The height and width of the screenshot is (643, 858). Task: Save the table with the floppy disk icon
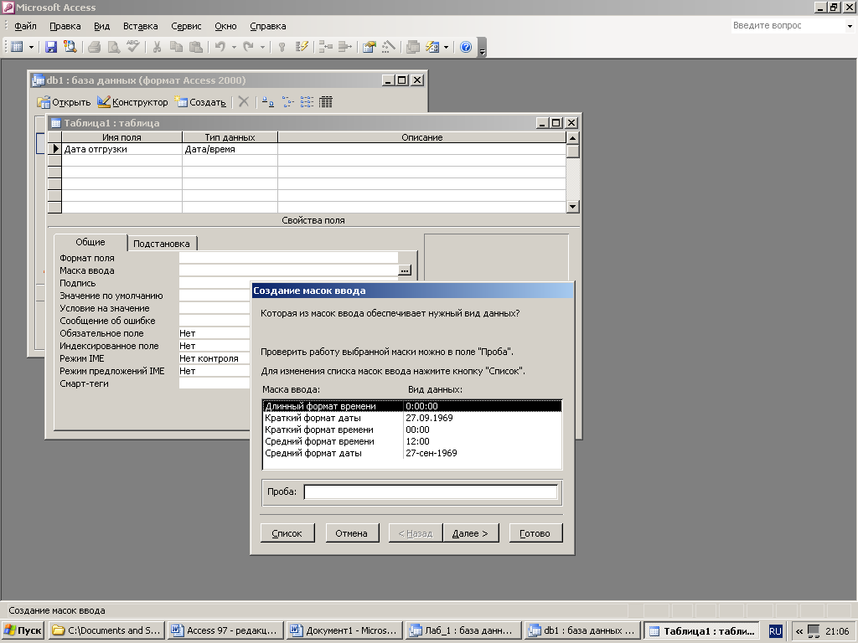point(51,47)
